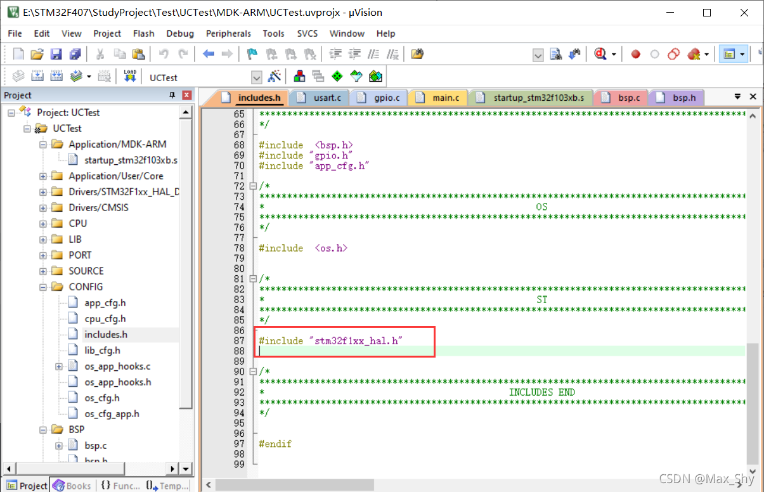Click the Open file icon

point(37,55)
